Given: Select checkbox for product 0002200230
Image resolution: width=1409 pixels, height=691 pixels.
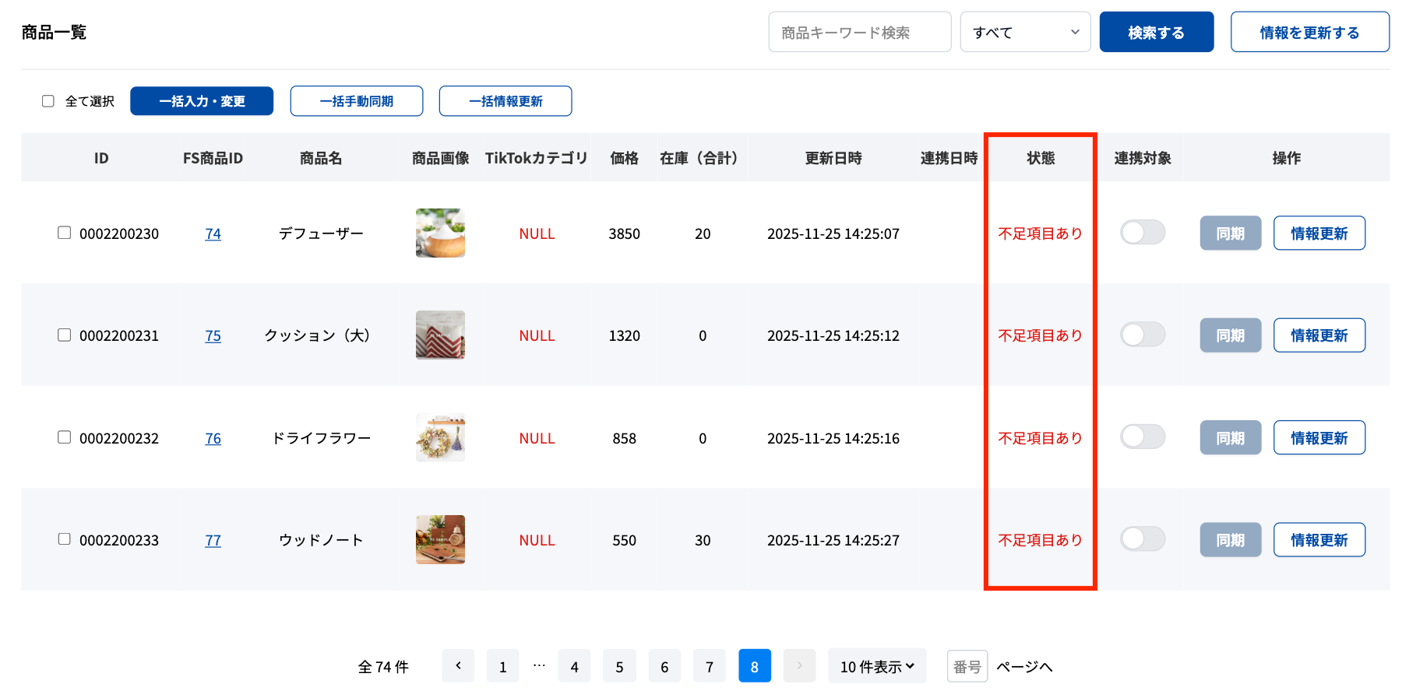Looking at the screenshot, I should (x=65, y=233).
